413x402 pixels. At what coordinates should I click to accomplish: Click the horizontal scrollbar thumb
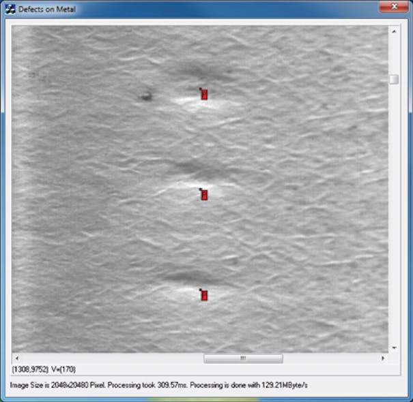242,358
